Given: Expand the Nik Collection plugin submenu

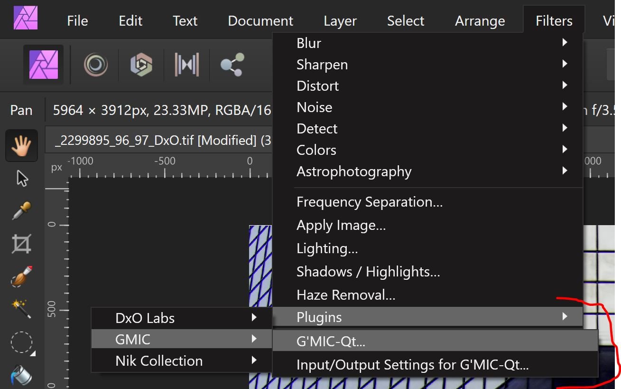Looking at the screenshot, I should [x=182, y=361].
